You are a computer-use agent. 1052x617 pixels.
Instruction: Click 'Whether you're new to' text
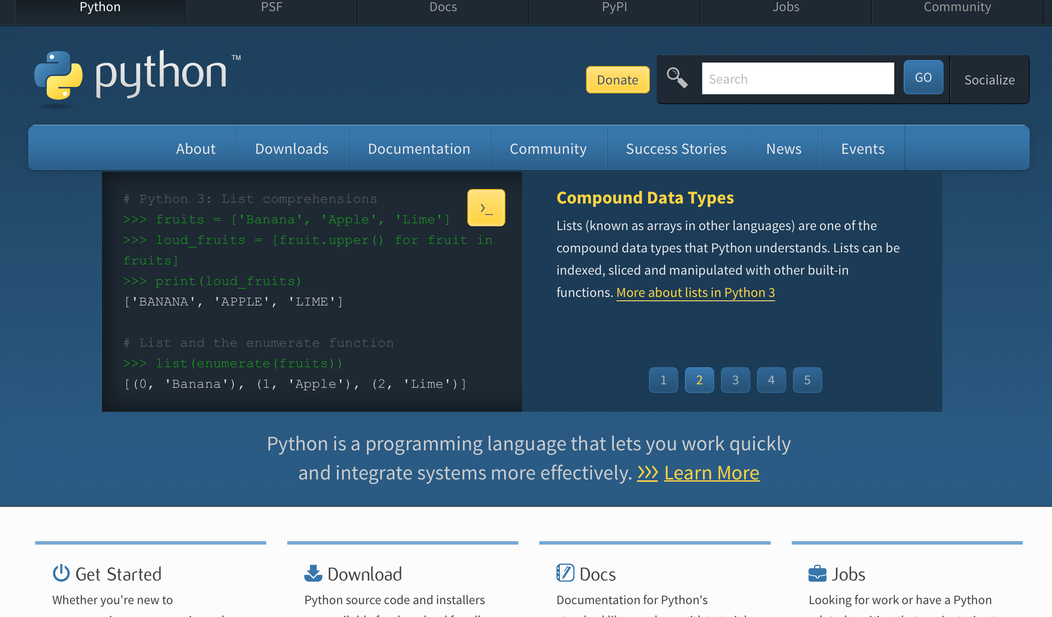pos(113,600)
